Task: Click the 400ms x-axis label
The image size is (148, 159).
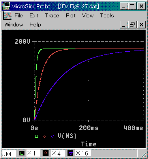Action: point(133,128)
